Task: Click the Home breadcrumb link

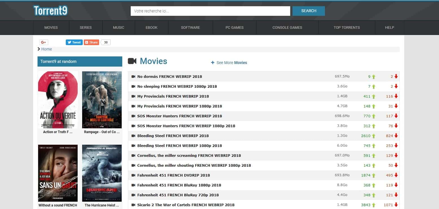Action: click(46, 49)
